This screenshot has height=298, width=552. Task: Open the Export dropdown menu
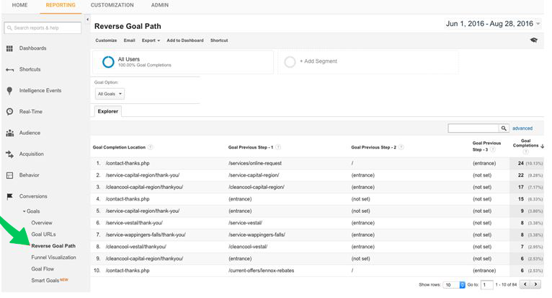tap(151, 40)
